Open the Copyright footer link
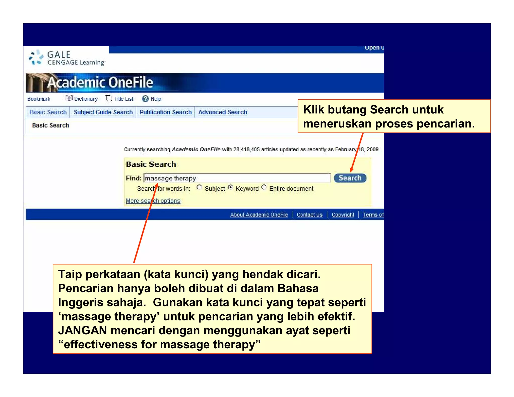 [x=343, y=215]
